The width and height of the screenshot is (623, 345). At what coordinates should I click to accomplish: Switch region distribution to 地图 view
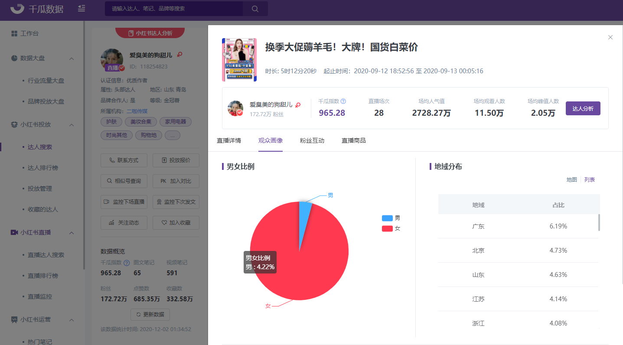pyautogui.click(x=571, y=180)
